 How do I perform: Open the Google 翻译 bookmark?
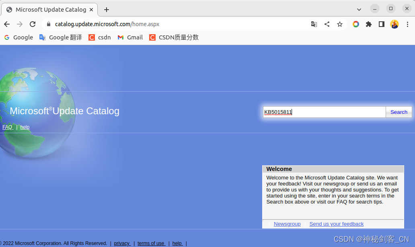(x=61, y=37)
